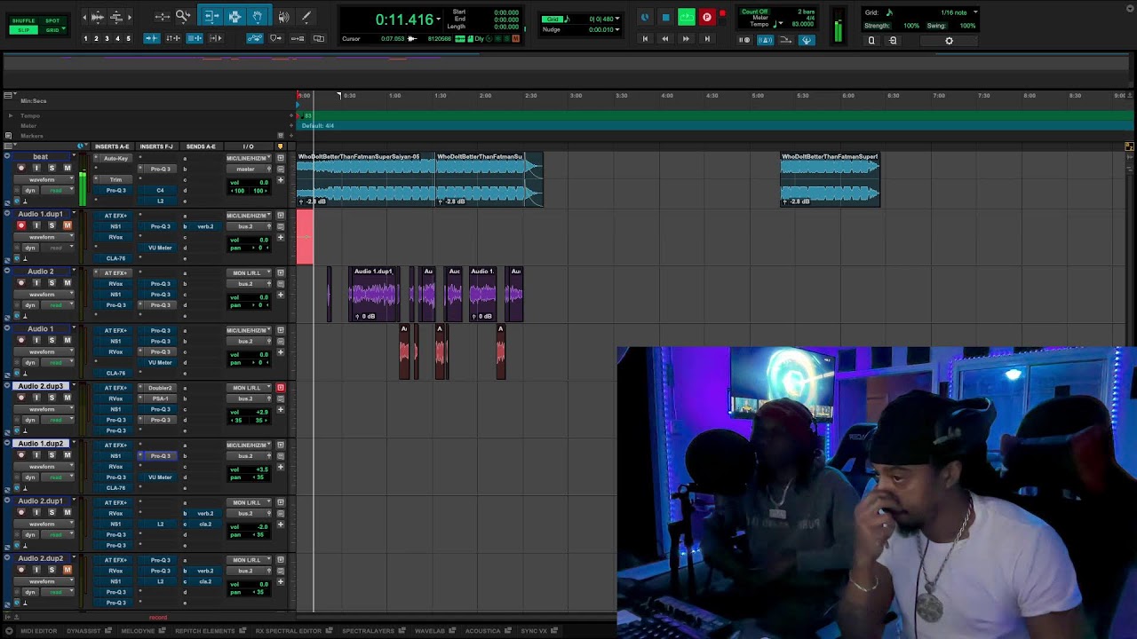Select the Scrubber speaker tool

coord(284,16)
